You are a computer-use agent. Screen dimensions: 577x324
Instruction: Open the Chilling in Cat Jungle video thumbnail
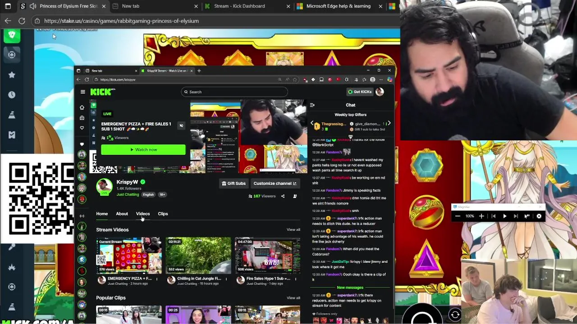pyautogui.click(x=198, y=256)
